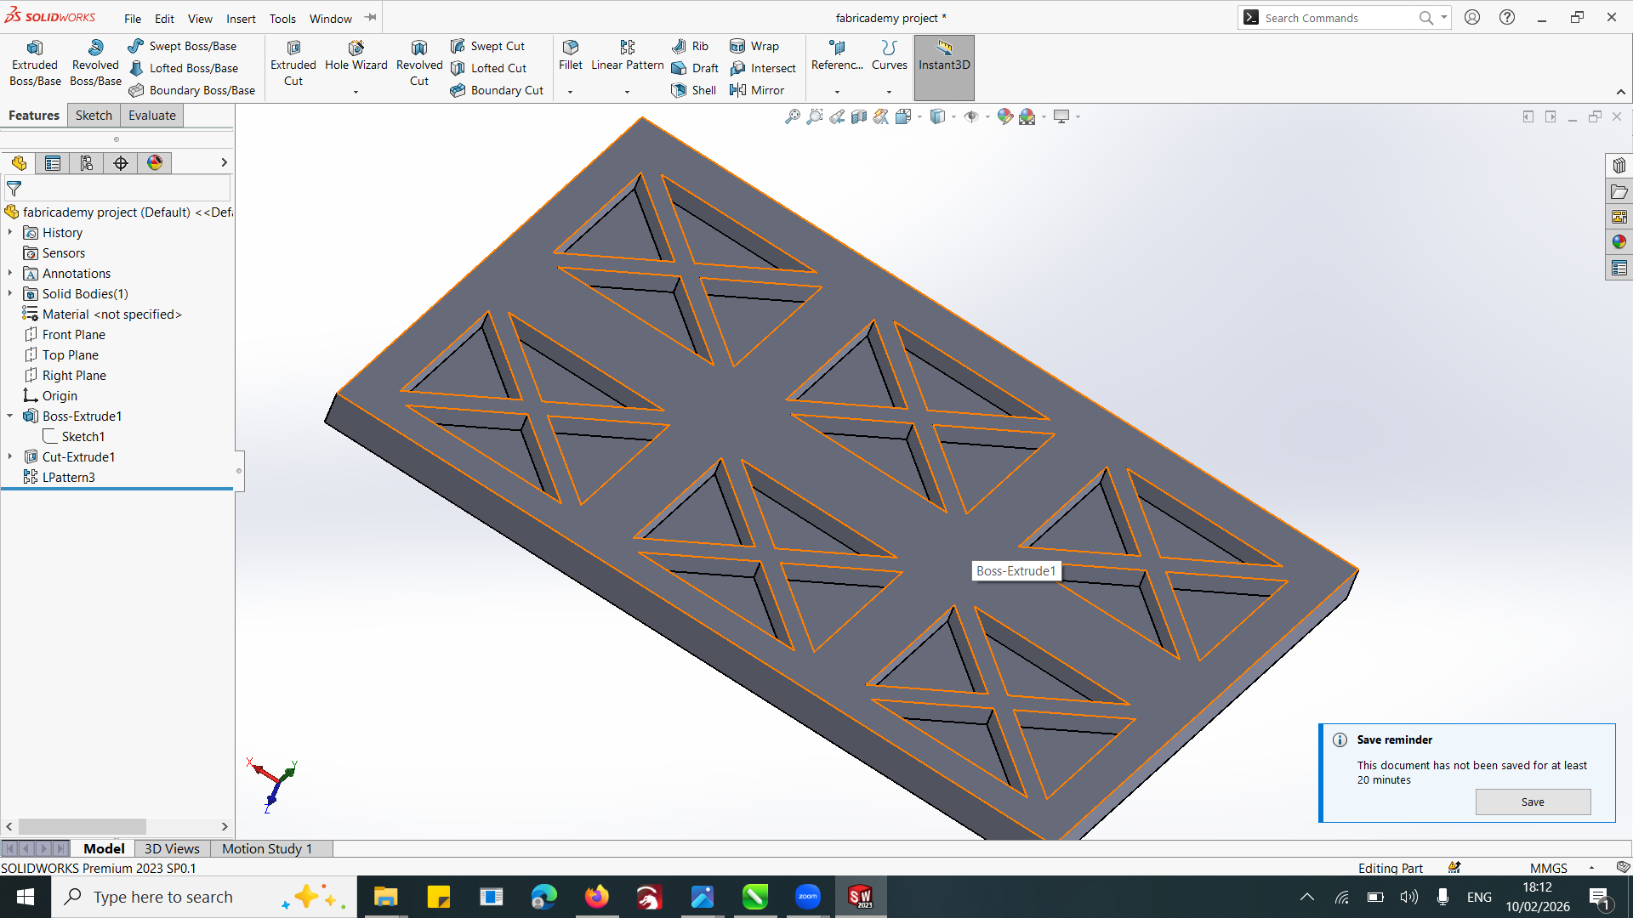Select the Revolved Cut tool

click(x=419, y=64)
